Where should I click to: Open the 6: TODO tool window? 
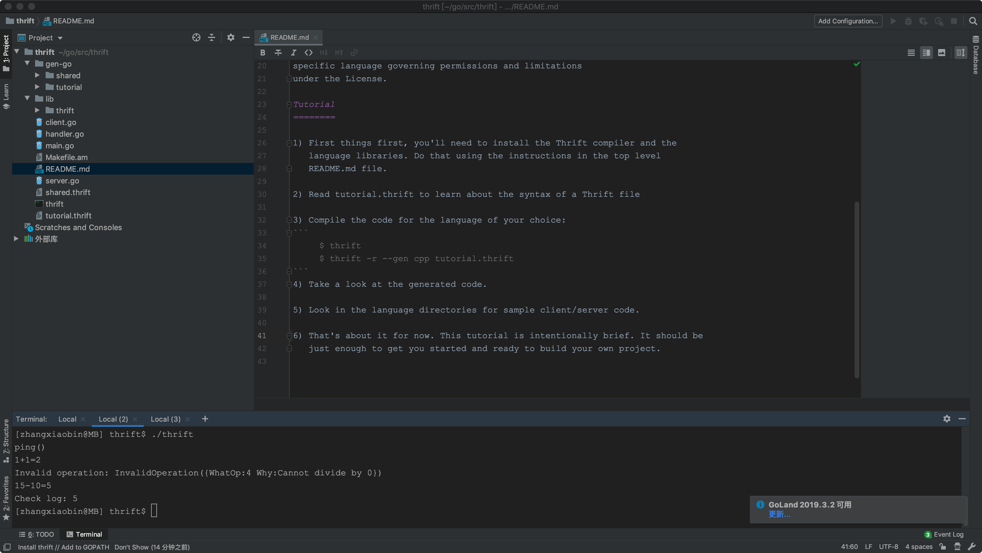click(x=37, y=534)
